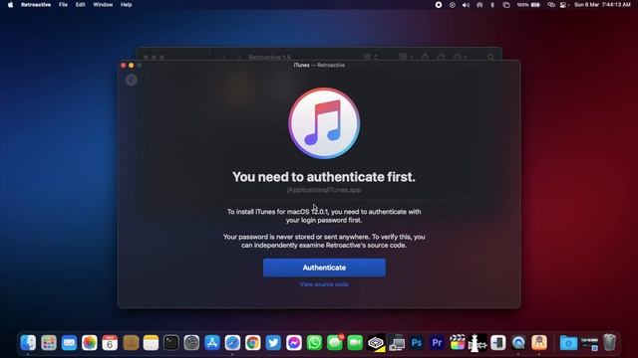The height and width of the screenshot is (358, 638).
Task: Show battery status at 100%
Action: click(528, 5)
